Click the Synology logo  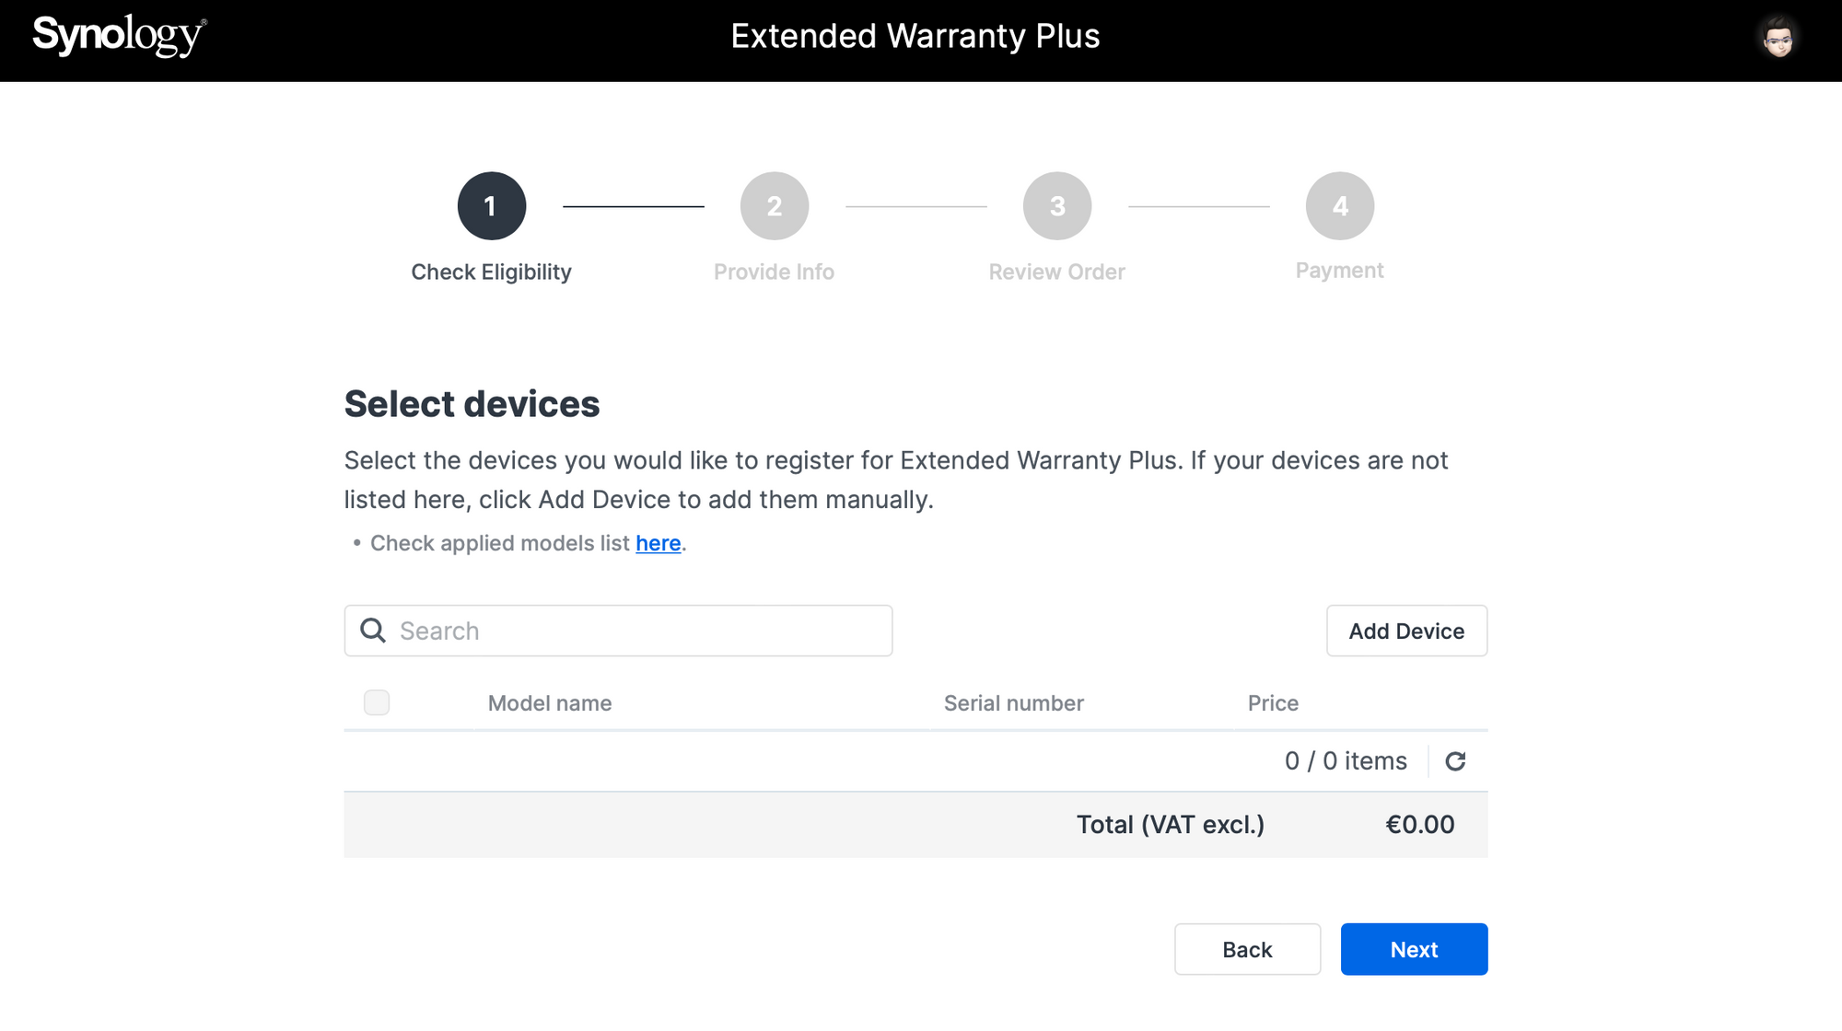point(120,36)
